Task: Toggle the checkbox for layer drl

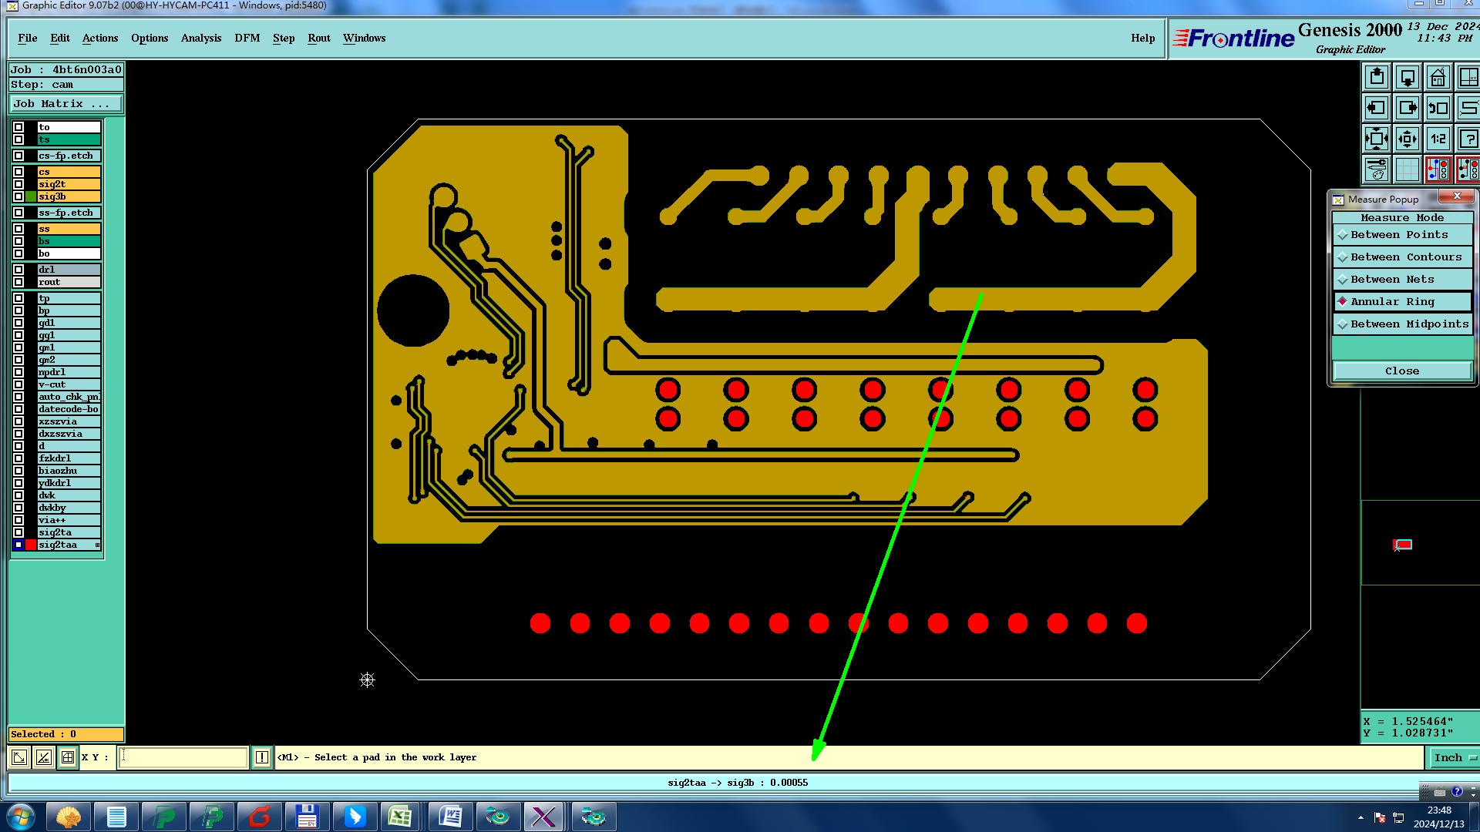Action: point(18,270)
